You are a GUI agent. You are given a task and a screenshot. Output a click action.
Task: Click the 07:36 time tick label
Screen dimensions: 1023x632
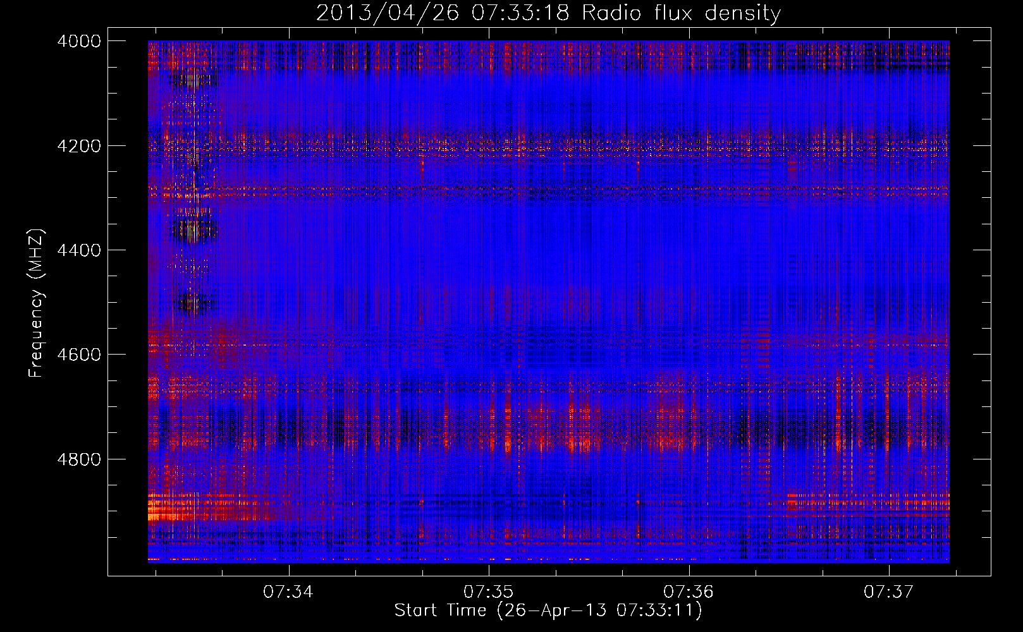tap(689, 592)
